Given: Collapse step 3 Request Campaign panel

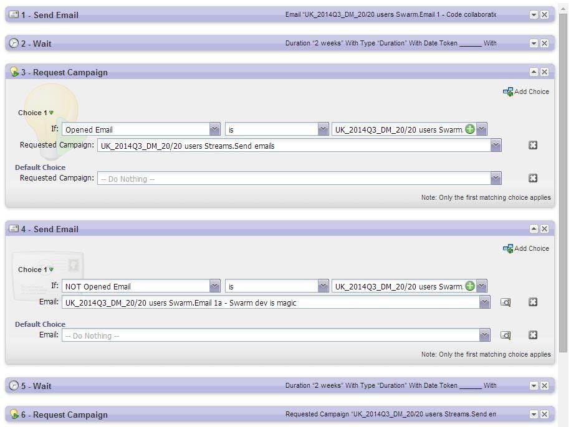Looking at the screenshot, I should 534,72.
